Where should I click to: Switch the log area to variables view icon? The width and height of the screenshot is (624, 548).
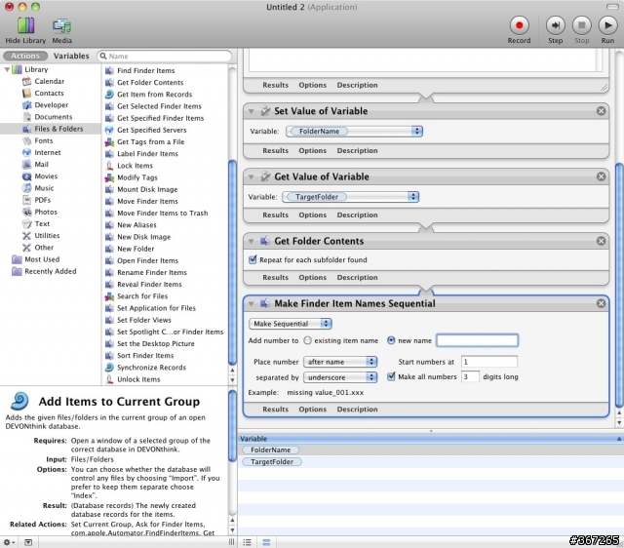click(266, 542)
